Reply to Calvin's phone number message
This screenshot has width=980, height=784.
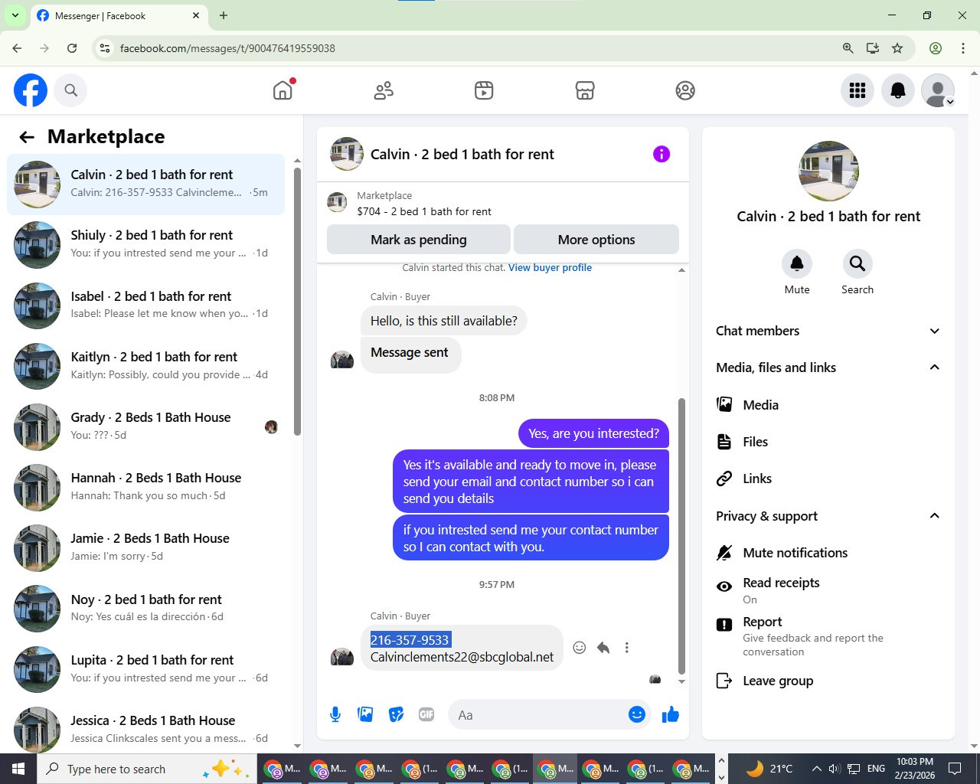(603, 648)
